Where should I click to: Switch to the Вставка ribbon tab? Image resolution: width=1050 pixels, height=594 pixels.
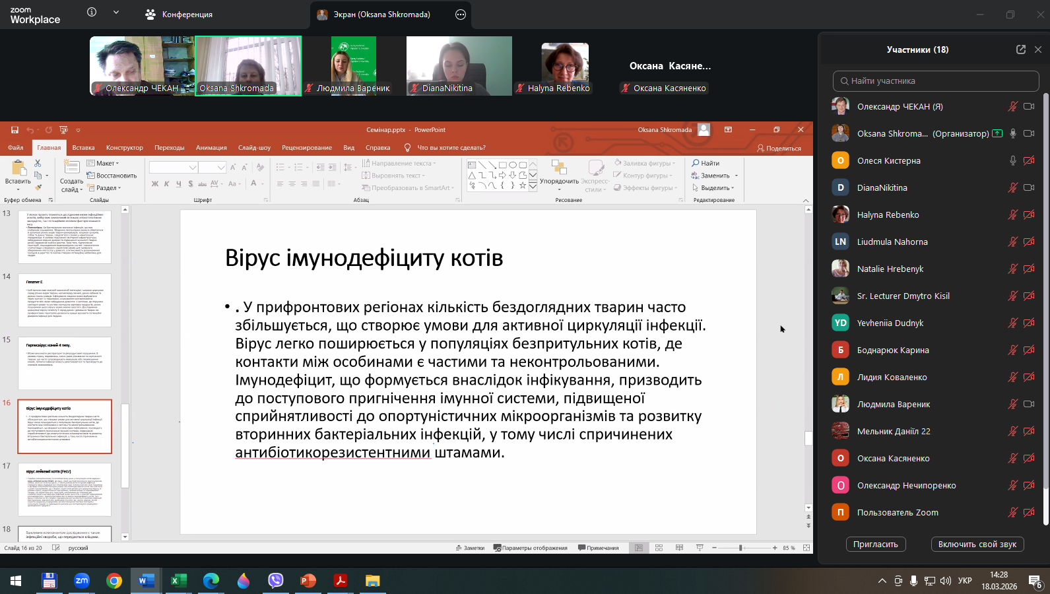tap(83, 148)
